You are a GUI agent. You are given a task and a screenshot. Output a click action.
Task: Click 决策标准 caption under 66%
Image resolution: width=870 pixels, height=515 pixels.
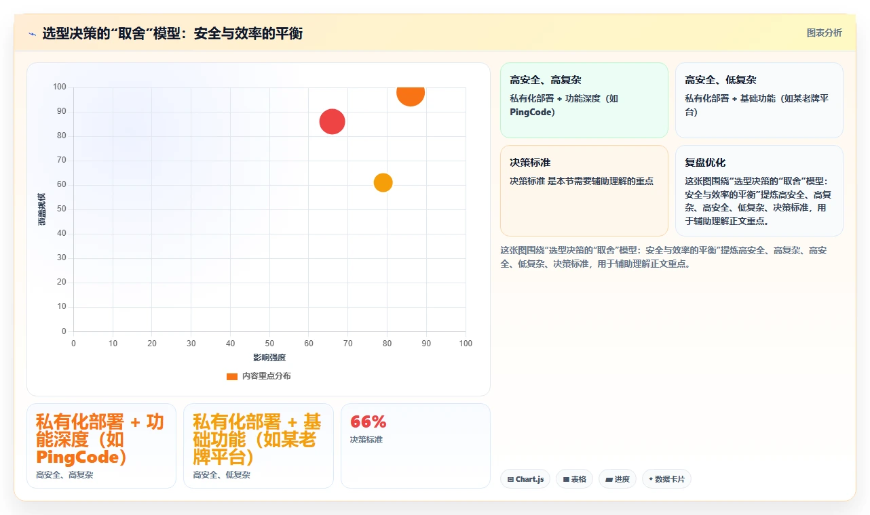pyautogui.click(x=366, y=440)
